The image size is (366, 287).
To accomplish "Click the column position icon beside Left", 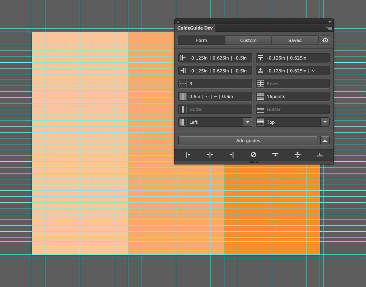I will tap(183, 122).
